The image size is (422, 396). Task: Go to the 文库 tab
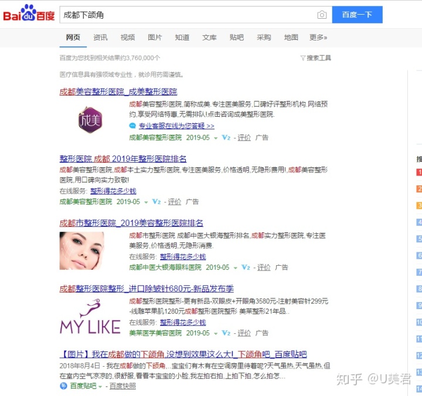(209, 38)
